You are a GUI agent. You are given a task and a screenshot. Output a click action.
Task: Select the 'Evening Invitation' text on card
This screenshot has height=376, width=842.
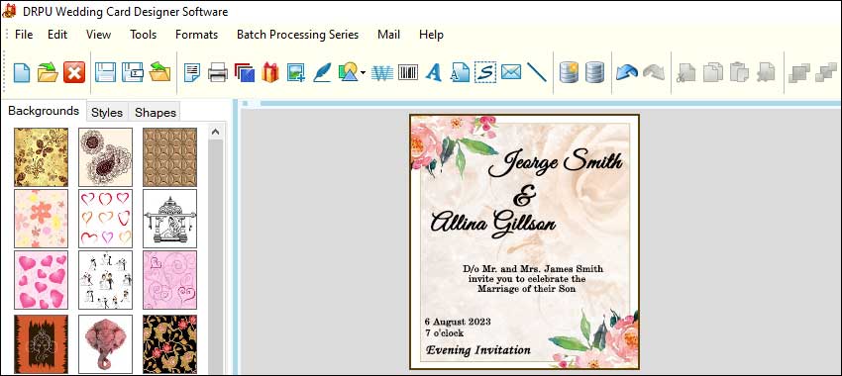pyautogui.click(x=478, y=350)
